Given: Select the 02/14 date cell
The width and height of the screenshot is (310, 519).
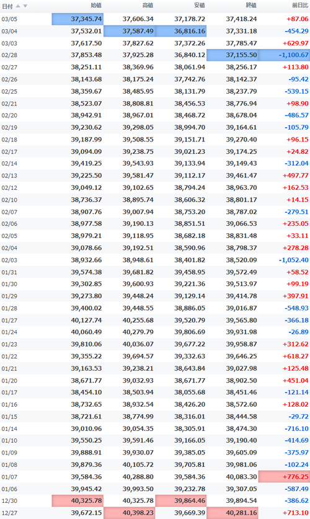Looking at the screenshot, I should click(x=9, y=164).
